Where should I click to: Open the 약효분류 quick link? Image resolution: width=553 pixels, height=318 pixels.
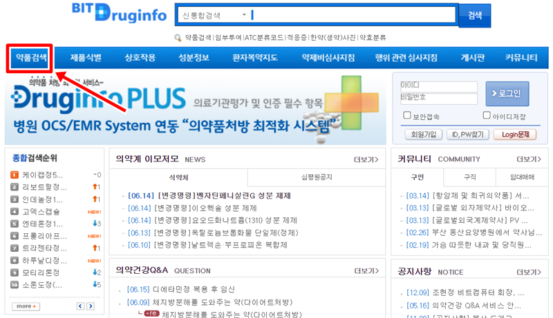pos(373,38)
